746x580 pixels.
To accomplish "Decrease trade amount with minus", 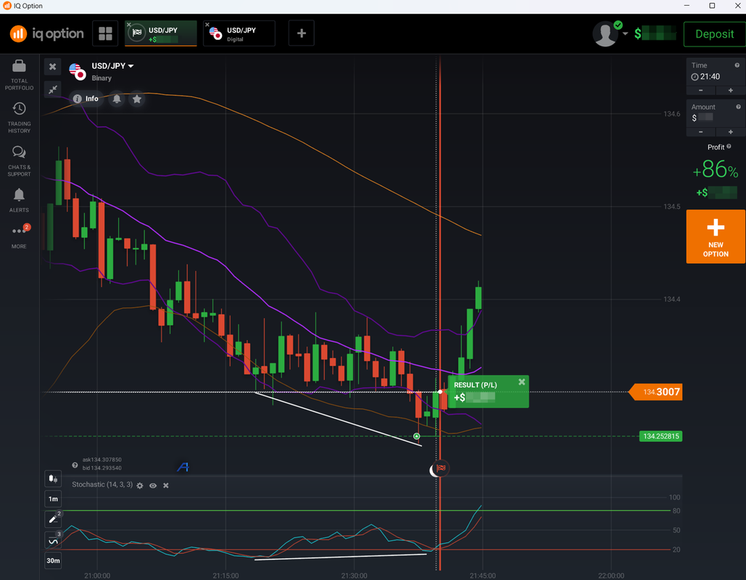I will pos(701,132).
